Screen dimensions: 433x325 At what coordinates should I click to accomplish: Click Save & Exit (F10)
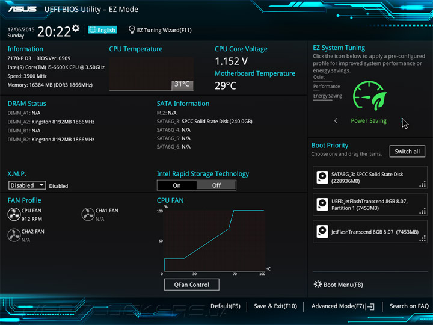pos(275,306)
